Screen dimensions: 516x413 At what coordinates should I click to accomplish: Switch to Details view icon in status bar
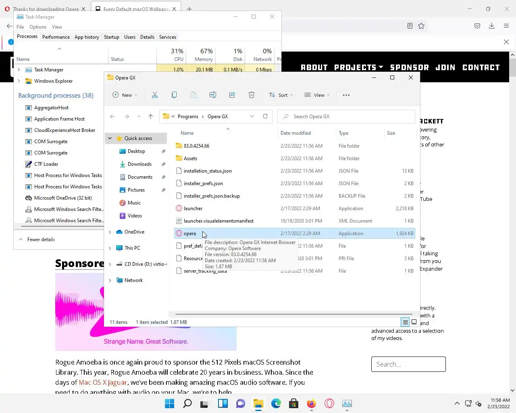[x=405, y=322]
